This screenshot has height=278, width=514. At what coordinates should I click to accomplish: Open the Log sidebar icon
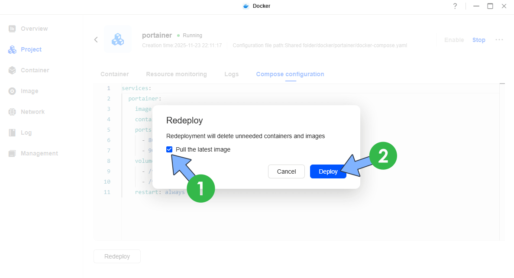click(x=12, y=133)
